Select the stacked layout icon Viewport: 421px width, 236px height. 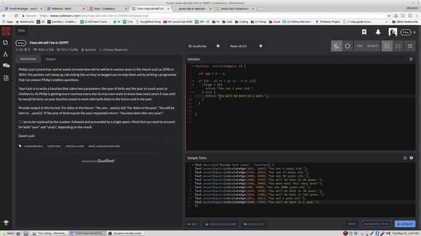point(397,46)
